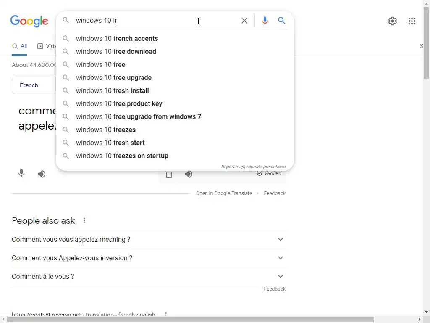This screenshot has height=323, width=430.
Task: Click Report inappropriate predictions link
Action: (x=253, y=167)
